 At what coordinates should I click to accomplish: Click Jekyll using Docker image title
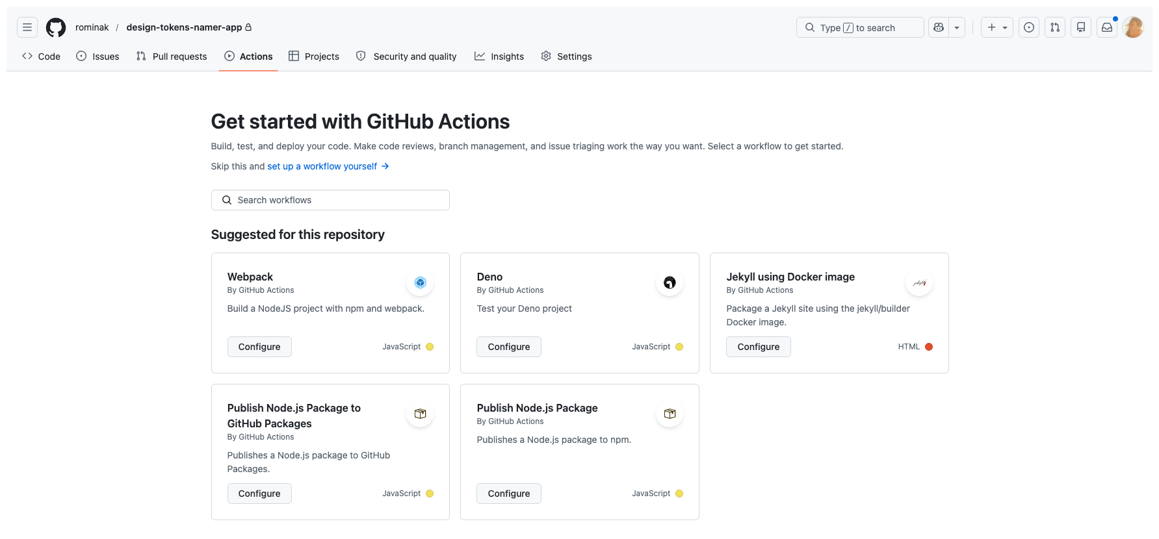[790, 277]
